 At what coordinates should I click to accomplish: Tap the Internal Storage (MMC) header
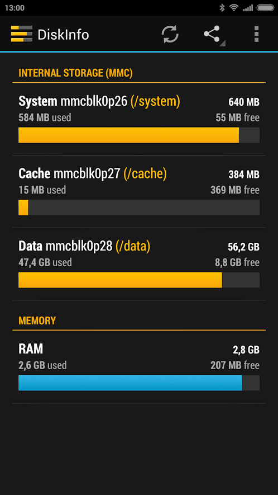point(76,73)
